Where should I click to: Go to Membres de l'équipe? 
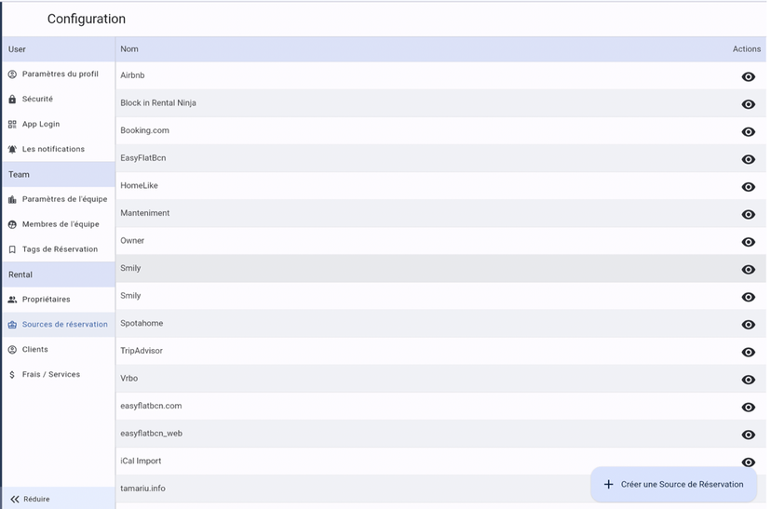point(59,224)
